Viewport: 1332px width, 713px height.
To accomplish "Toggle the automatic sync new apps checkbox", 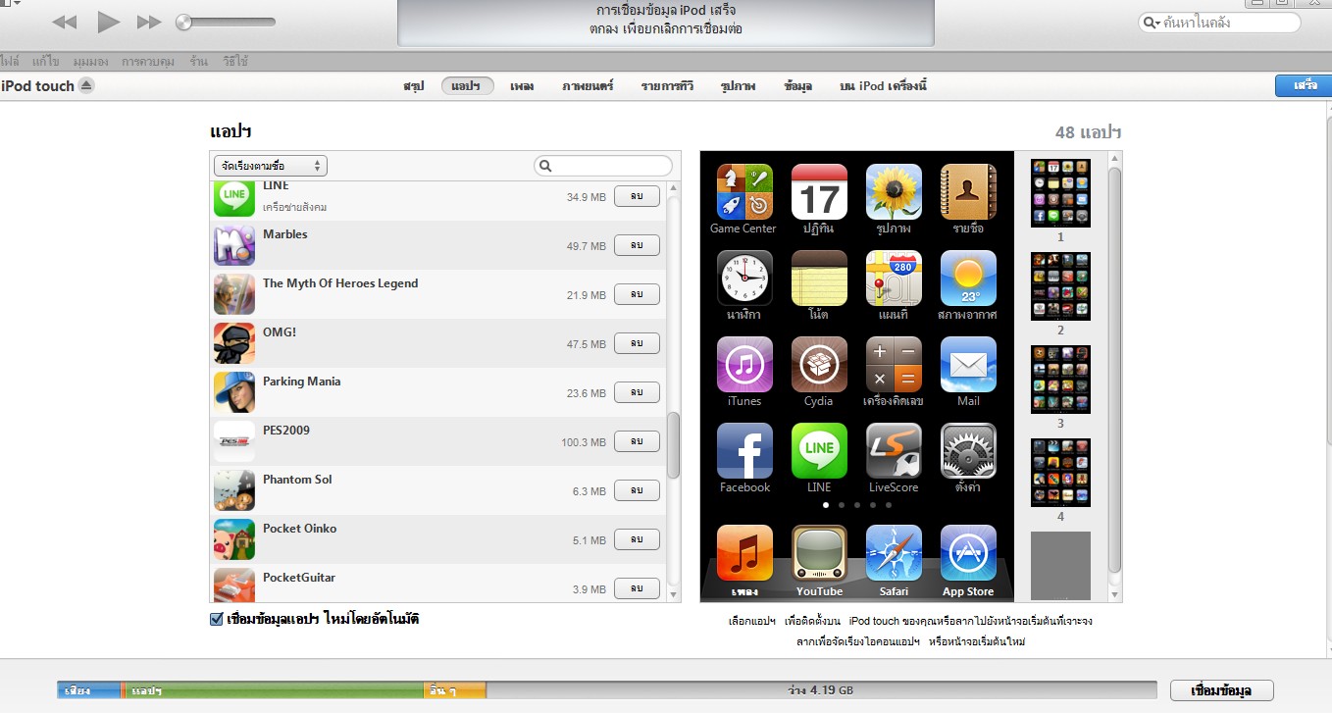I will [x=217, y=619].
